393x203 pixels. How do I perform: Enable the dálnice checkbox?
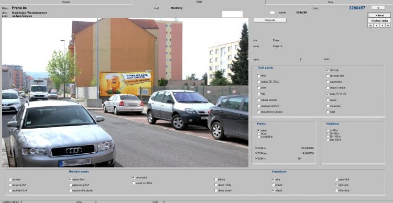pyautogui.click(x=216, y=179)
